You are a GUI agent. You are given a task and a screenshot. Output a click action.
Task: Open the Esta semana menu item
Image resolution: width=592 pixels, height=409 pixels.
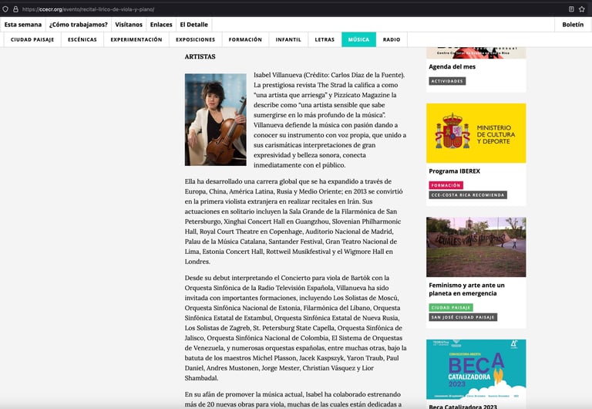click(23, 25)
